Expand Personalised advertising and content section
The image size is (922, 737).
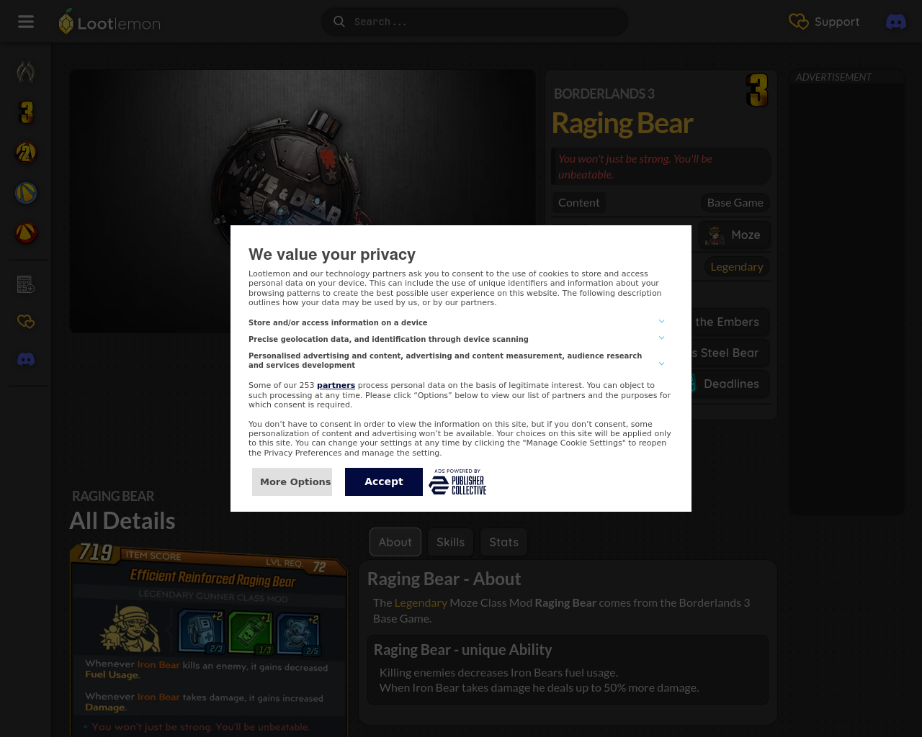(x=457, y=361)
